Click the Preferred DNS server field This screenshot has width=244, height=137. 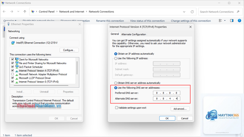167,93
